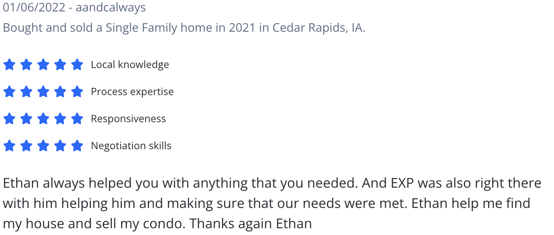Click the fourth star of Responsiveness
The width and height of the screenshot is (554, 235).
[x=60, y=119]
